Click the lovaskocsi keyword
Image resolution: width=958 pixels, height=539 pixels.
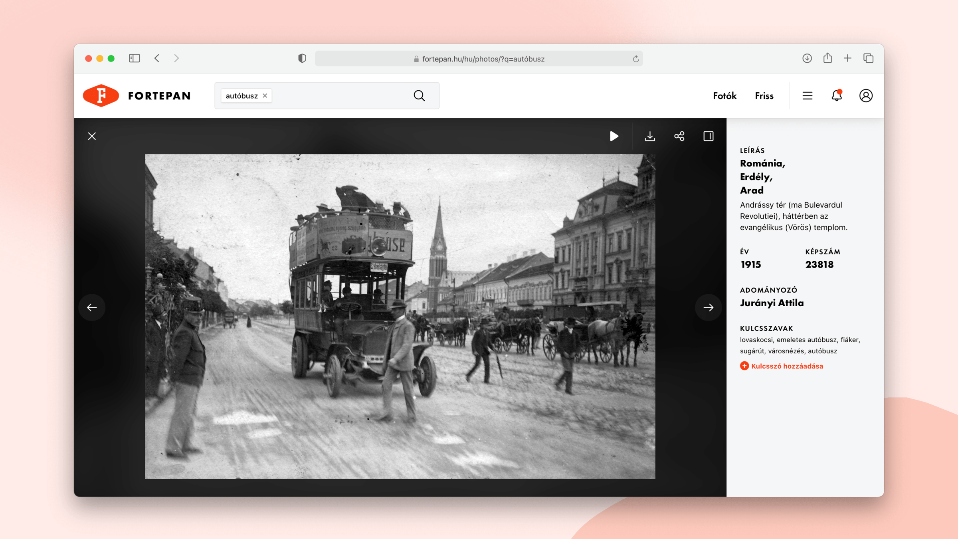coord(756,340)
